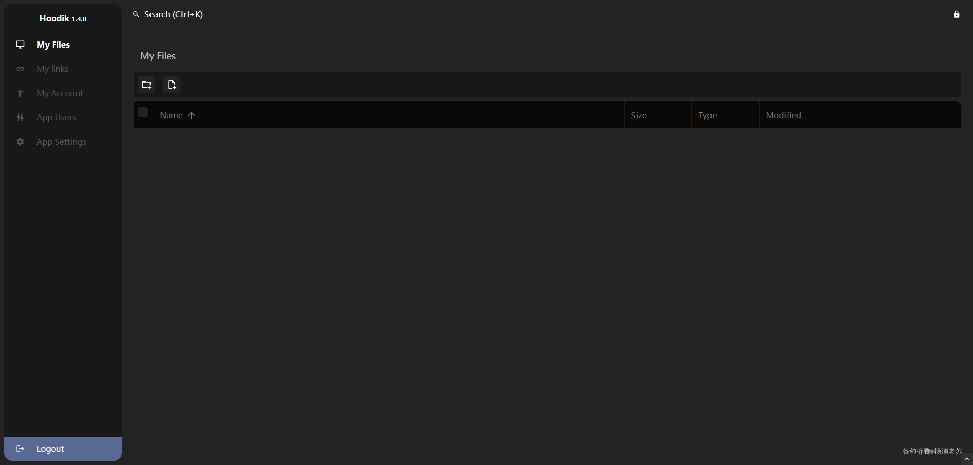This screenshot has width=973, height=465.
Task: Toggle Name column sort arrow
Action: pos(191,115)
